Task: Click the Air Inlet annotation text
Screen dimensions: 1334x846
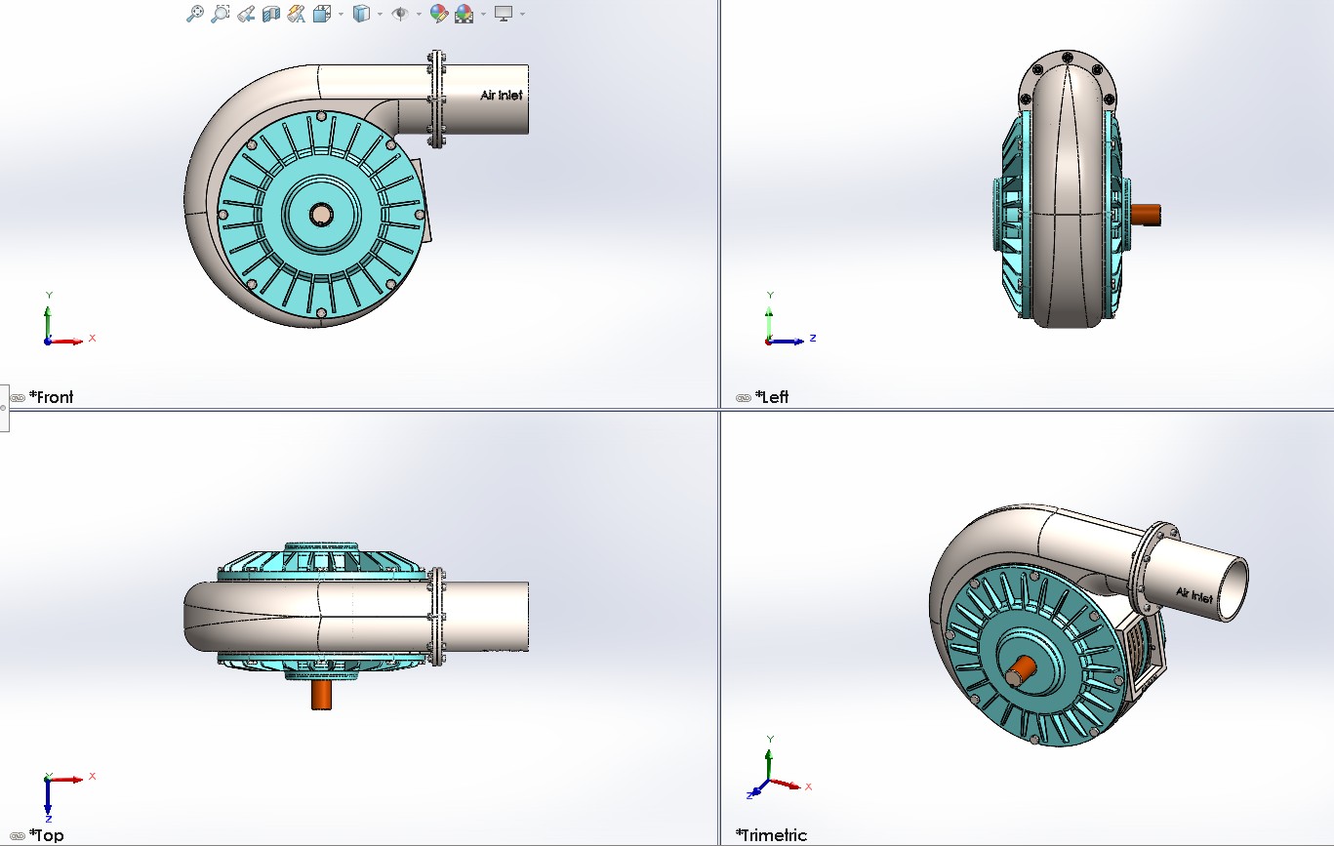Action: coord(501,95)
